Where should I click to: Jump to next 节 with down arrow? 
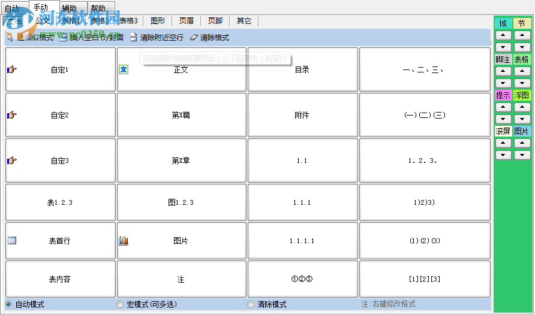522,47
